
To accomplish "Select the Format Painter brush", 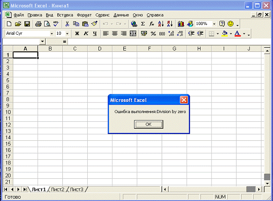I will pos(94,24).
